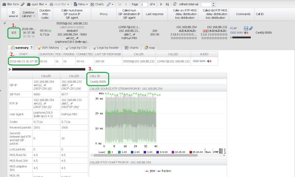Open the map tab
295x177 pixels.
150,47
